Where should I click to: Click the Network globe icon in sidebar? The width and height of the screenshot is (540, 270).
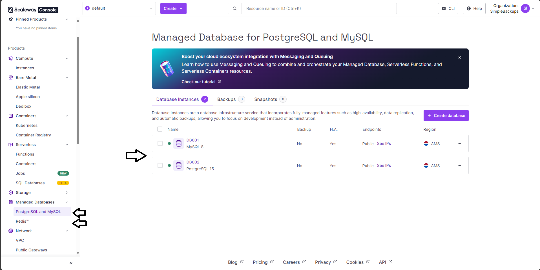pyautogui.click(x=10, y=231)
